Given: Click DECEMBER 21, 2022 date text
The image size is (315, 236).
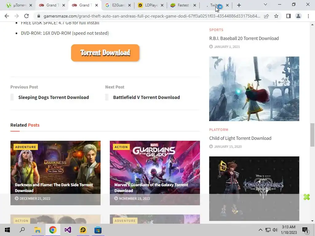Looking at the screenshot, I should click(35, 199).
